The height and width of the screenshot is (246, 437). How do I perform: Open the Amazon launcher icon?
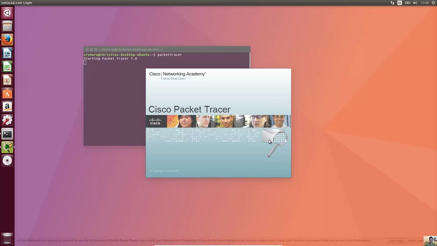(x=7, y=107)
